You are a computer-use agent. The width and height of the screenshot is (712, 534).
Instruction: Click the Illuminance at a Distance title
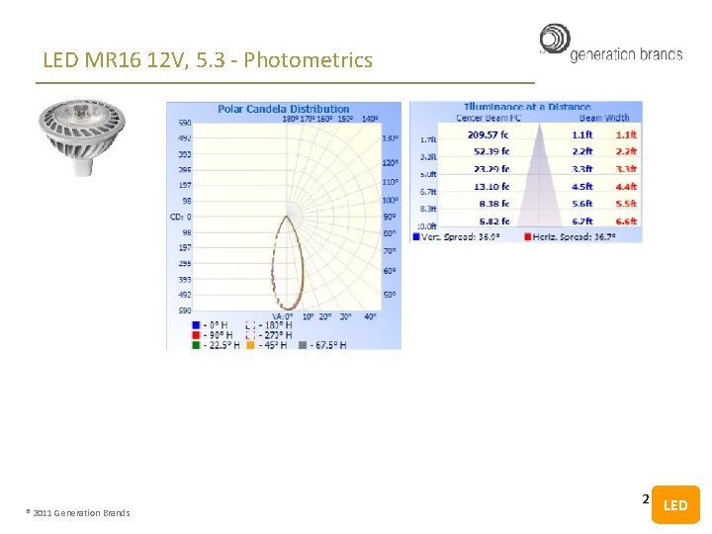[527, 107]
